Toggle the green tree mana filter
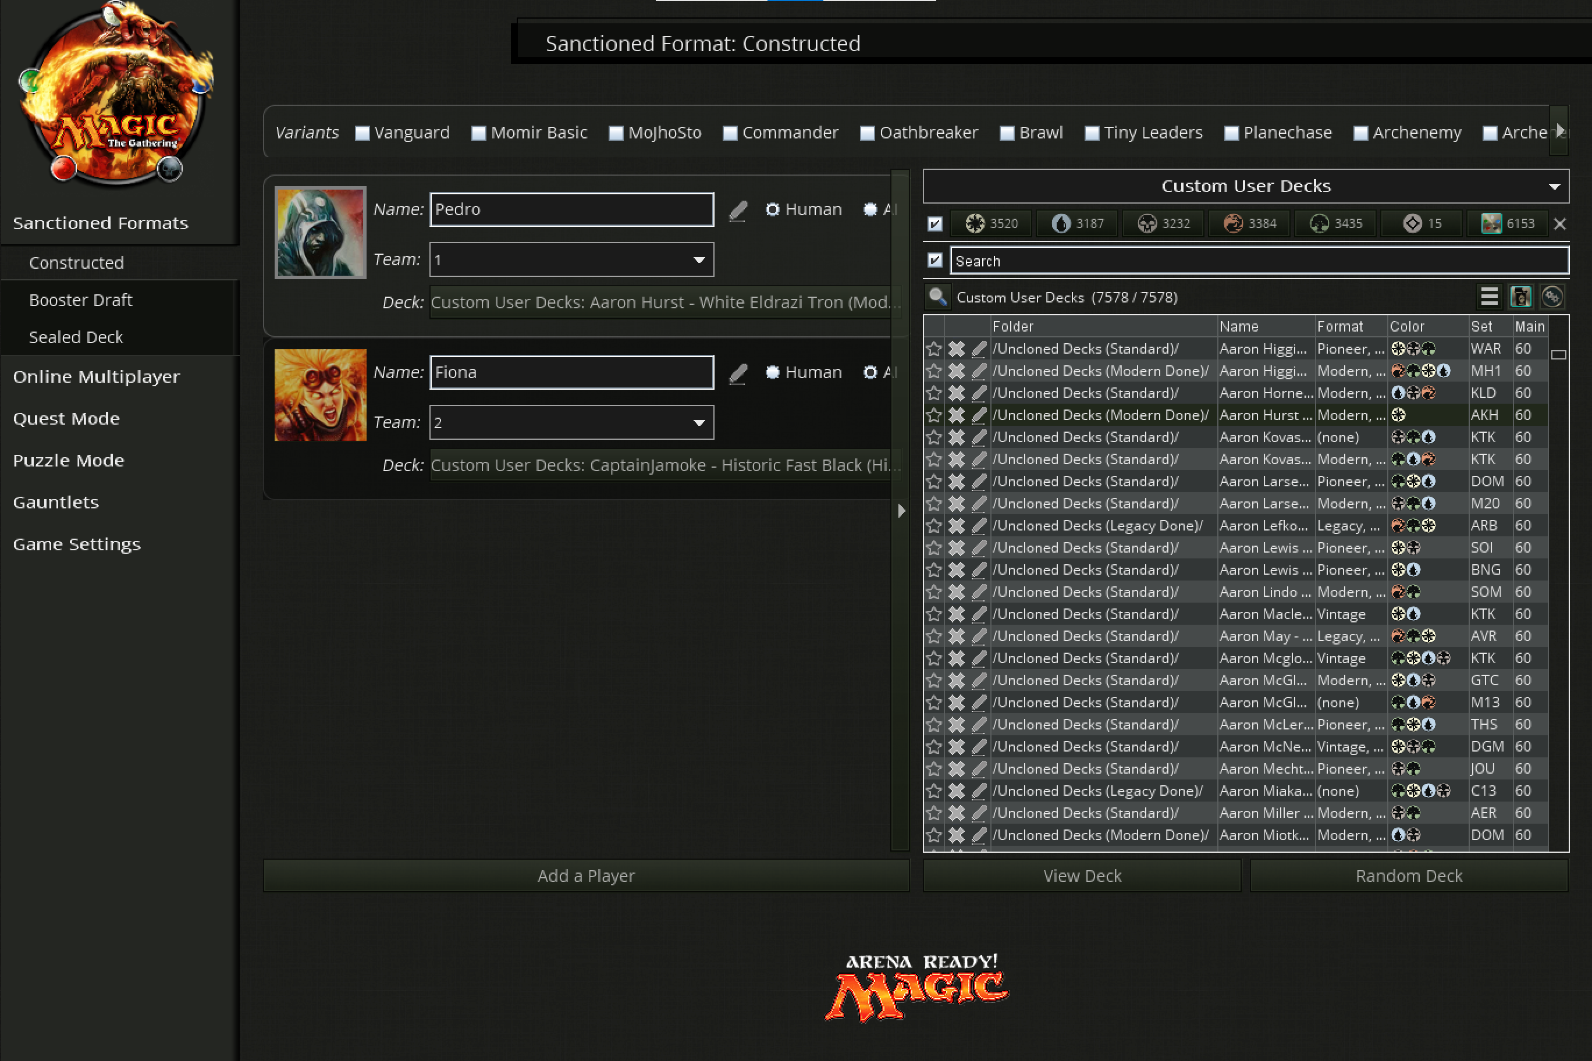Viewport: 1592px width, 1061px height. click(x=1335, y=223)
